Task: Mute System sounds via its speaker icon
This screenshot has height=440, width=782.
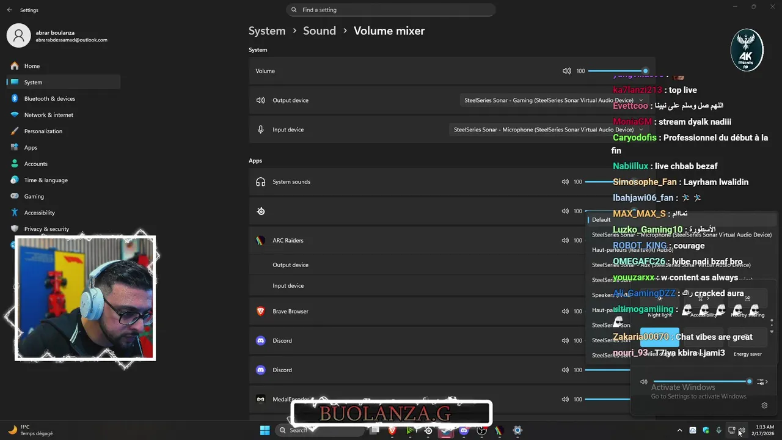Action: coord(565,182)
